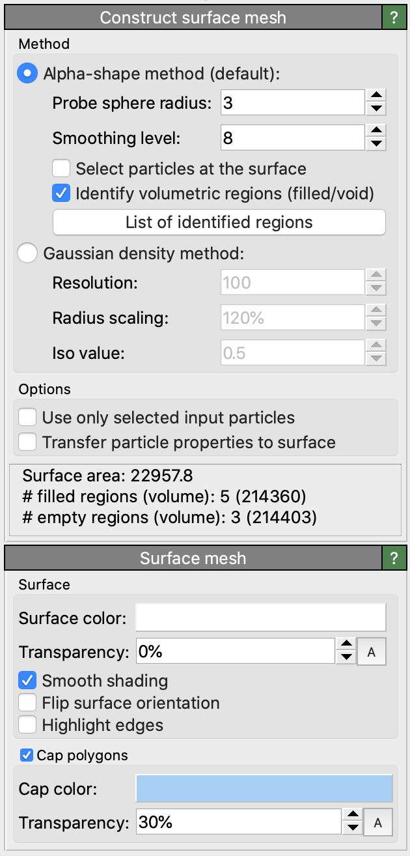Click the animate button beside surface Transparency
Screen dimensions: 410x856
coord(372,652)
